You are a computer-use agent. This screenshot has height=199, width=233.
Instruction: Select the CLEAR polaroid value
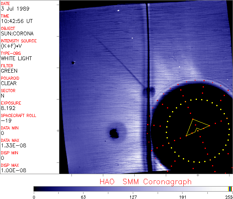[9, 83]
